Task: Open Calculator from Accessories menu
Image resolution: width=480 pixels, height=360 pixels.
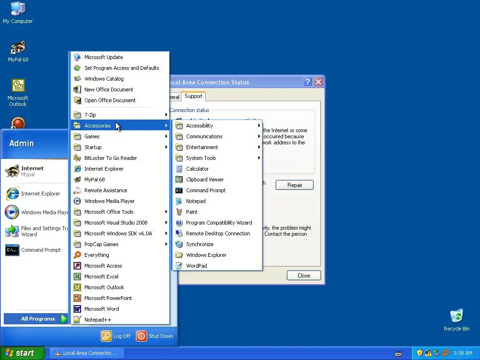Action: [x=217, y=169]
